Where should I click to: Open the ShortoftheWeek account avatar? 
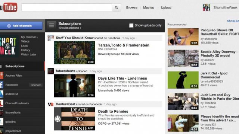pyautogui.click(x=207, y=7)
